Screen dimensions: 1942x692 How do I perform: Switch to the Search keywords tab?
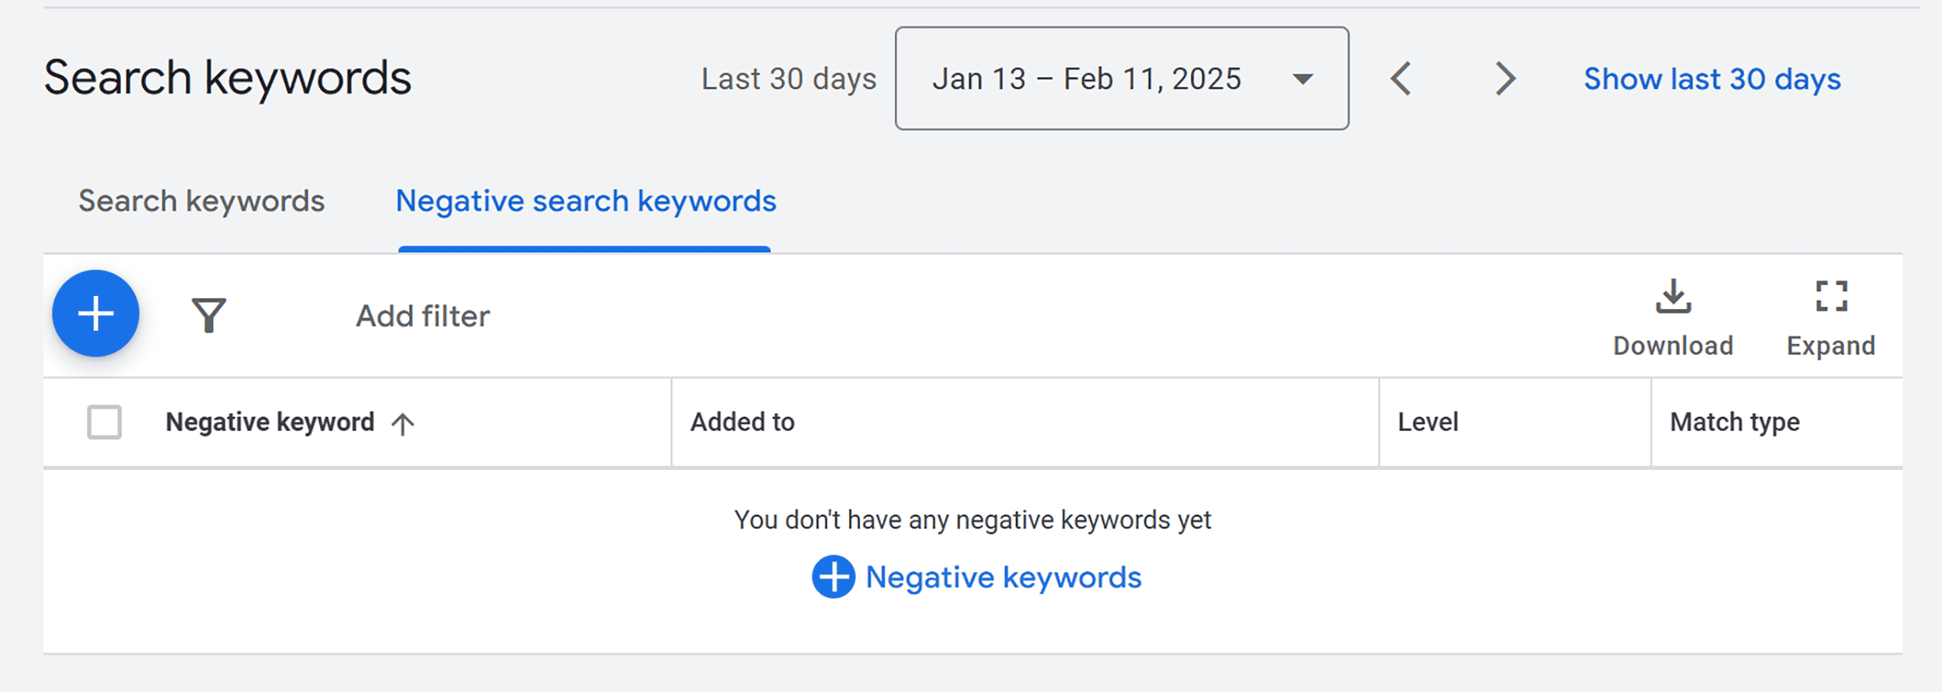point(200,200)
